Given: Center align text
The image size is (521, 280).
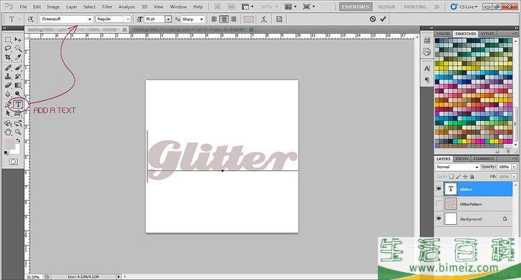Looking at the screenshot, I should tap(224, 19).
